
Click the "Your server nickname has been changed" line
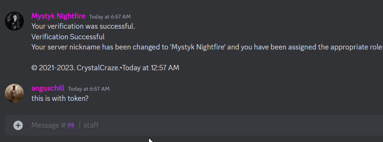coord(207,48)
